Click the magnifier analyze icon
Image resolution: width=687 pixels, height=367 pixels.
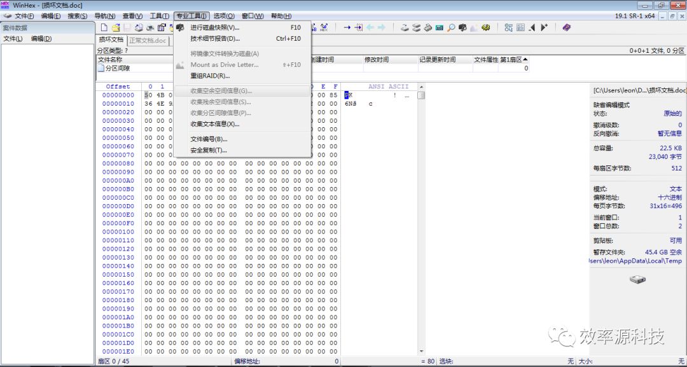(450, 27)
